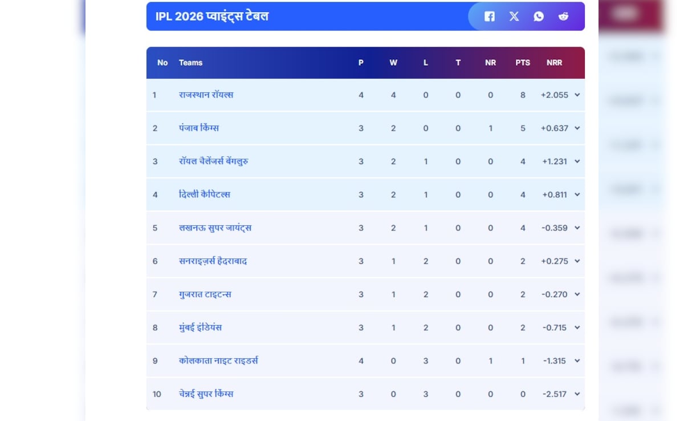The width and height of the screenshot is (684, 421).
Task: Open मुंबई इंडियंस team link
Action: (200, 327)
